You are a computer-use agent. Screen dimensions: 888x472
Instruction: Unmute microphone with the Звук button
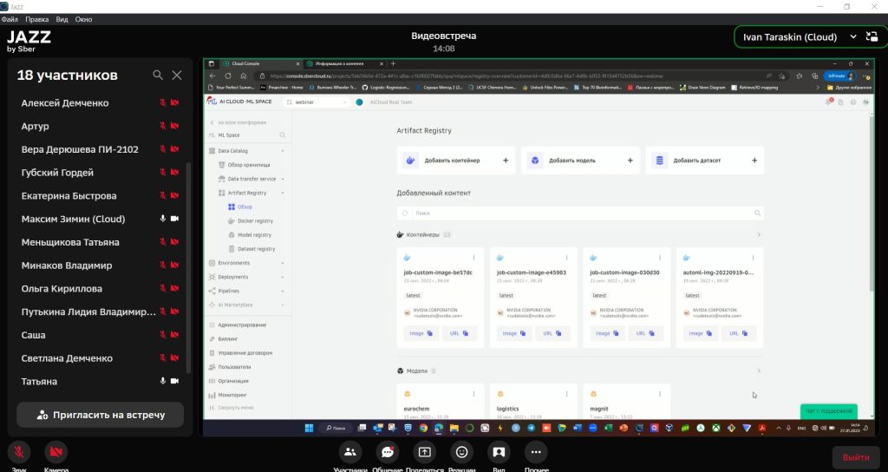click(x=19, y=451)
